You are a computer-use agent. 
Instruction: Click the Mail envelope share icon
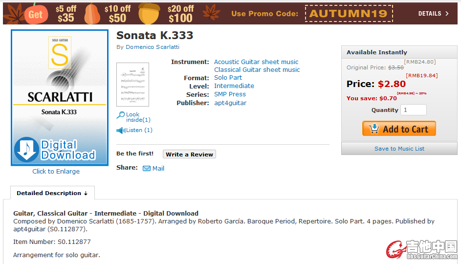[x=146, y=169]
